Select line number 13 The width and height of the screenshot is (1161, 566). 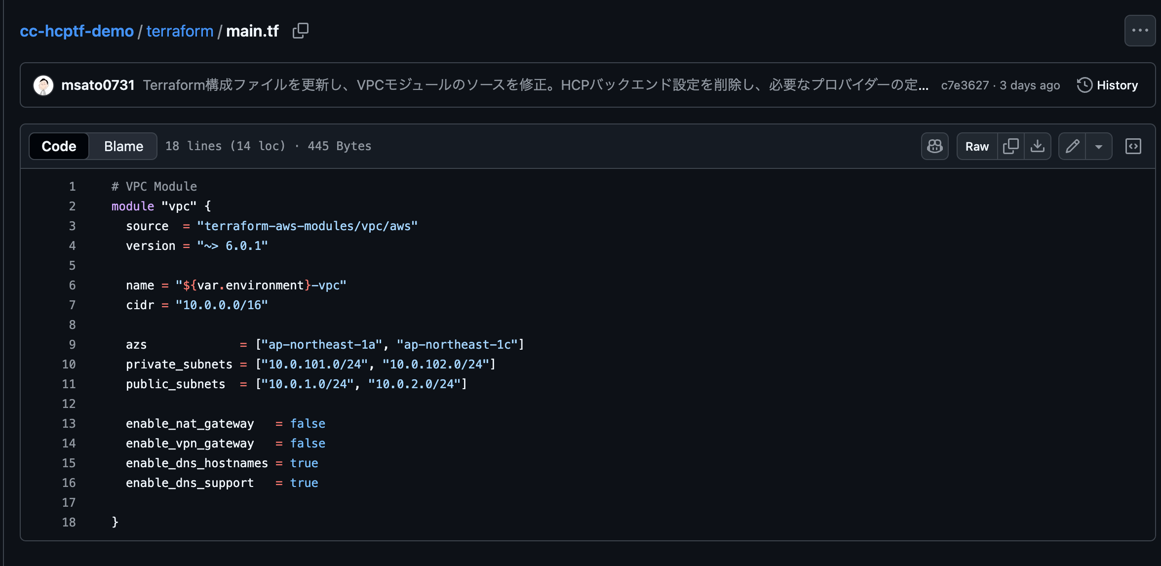(x=69, y=423)
